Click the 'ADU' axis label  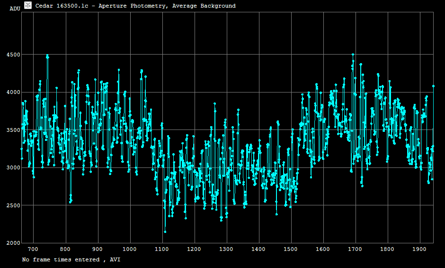pos(15,9)
